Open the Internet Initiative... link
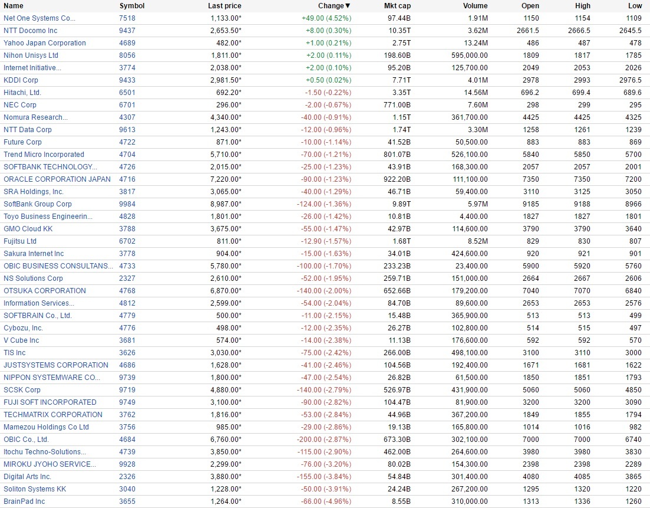This screenshot has height=508, width=650. [x=32, y=68]
